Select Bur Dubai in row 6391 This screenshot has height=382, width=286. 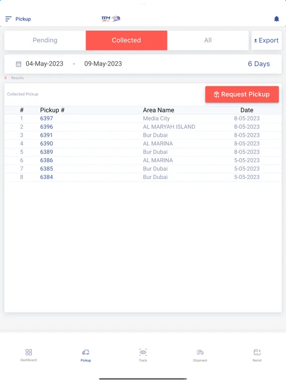tap(155, 135)
